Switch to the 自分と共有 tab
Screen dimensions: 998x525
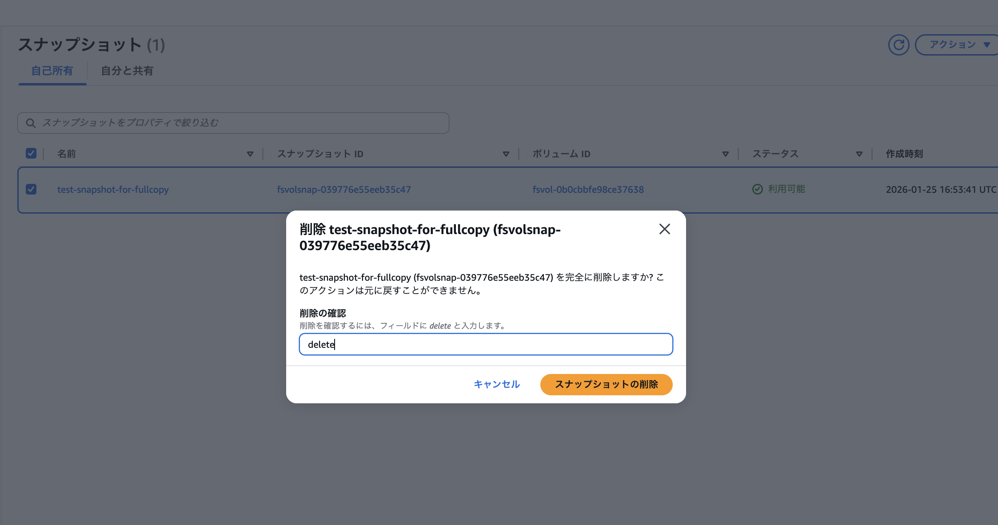point(127,71)
